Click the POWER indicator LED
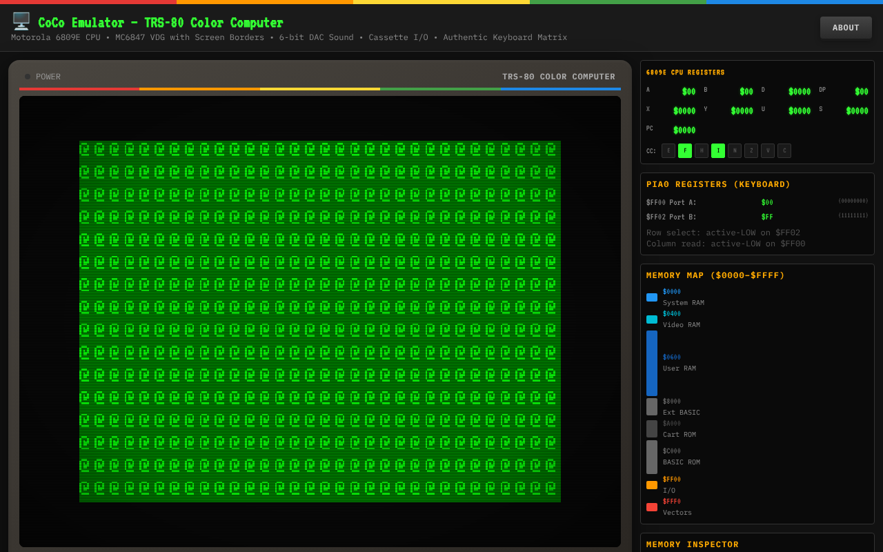The image size is (883, 552). pyautogui.click(x=28, y=77)
